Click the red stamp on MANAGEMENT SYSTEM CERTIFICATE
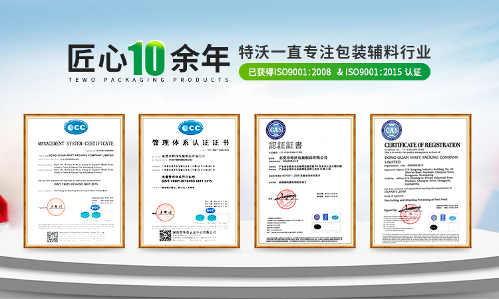Image resolution: width=499 pixels, height=299 pixels. (56, 207)
